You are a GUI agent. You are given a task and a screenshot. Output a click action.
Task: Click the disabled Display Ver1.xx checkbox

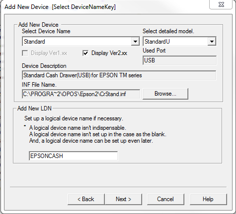click(x=25, y=53)
